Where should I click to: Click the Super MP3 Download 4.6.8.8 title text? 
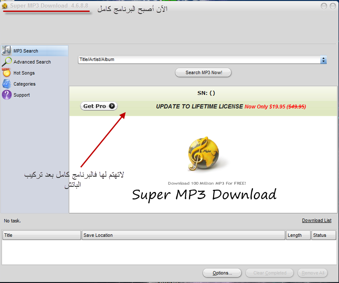[x=49, y=6]
